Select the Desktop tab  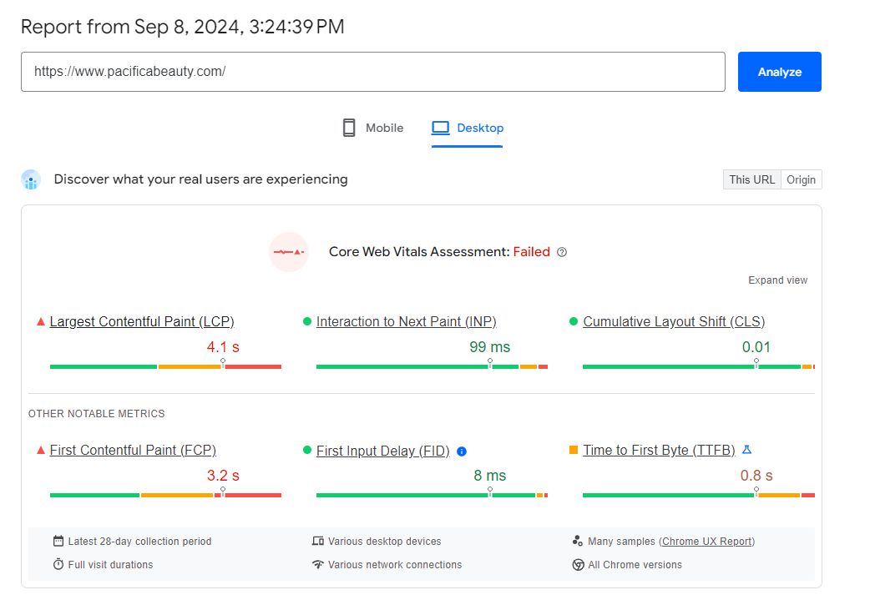coord(468,128)
